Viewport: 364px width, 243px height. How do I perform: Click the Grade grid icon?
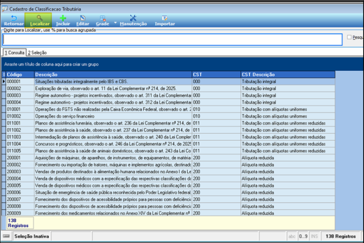(103, 18)
